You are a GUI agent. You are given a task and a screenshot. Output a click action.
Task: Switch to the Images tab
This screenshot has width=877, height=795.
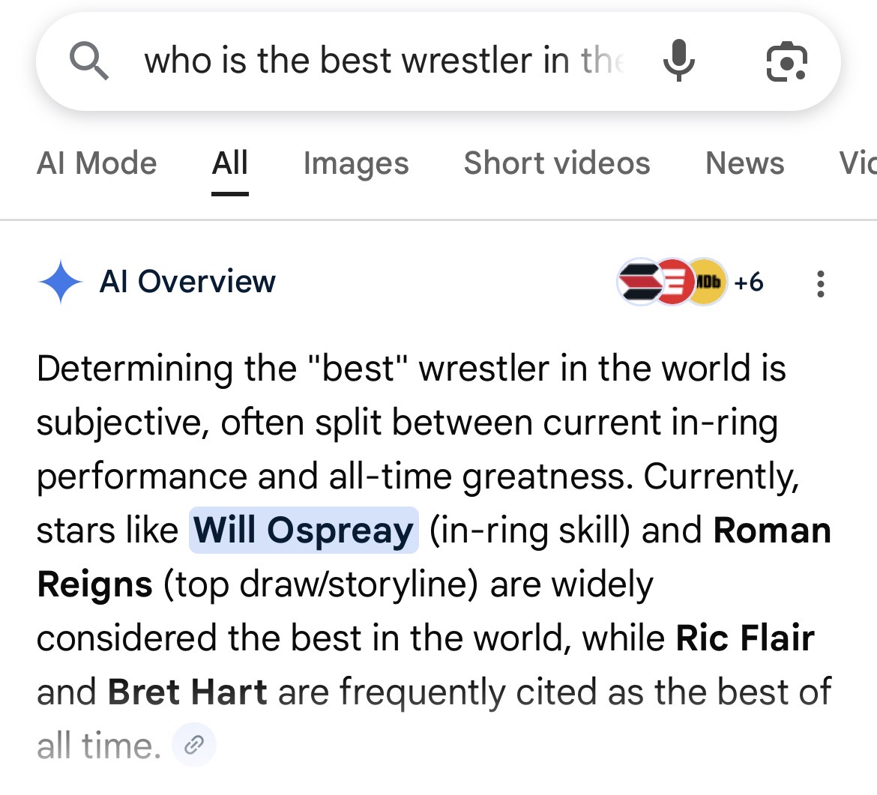point(356,163)
